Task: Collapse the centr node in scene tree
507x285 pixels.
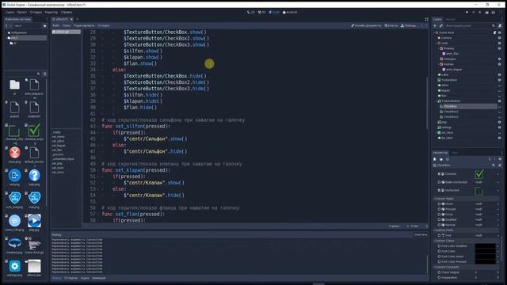Action: coord(436,43)
